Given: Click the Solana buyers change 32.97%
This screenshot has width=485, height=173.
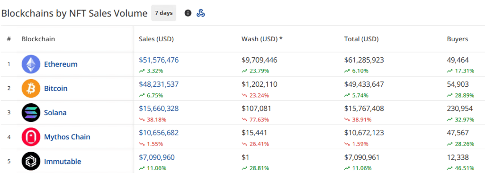Looking at the screenshot, I should pyautogui.click(x=465, y=119).
